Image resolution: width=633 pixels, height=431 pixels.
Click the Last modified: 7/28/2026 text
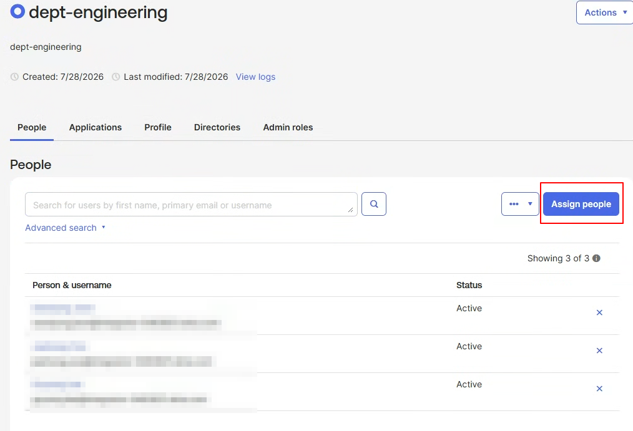(175, 77)
